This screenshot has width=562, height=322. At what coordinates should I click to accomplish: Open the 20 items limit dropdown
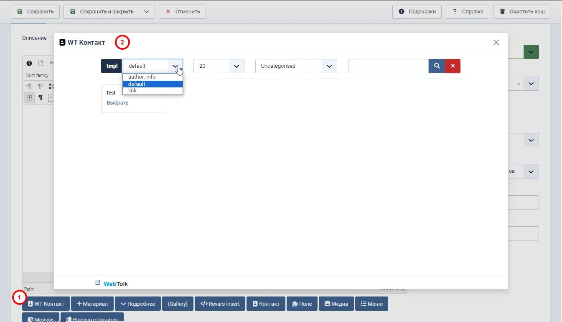point(219,66)
